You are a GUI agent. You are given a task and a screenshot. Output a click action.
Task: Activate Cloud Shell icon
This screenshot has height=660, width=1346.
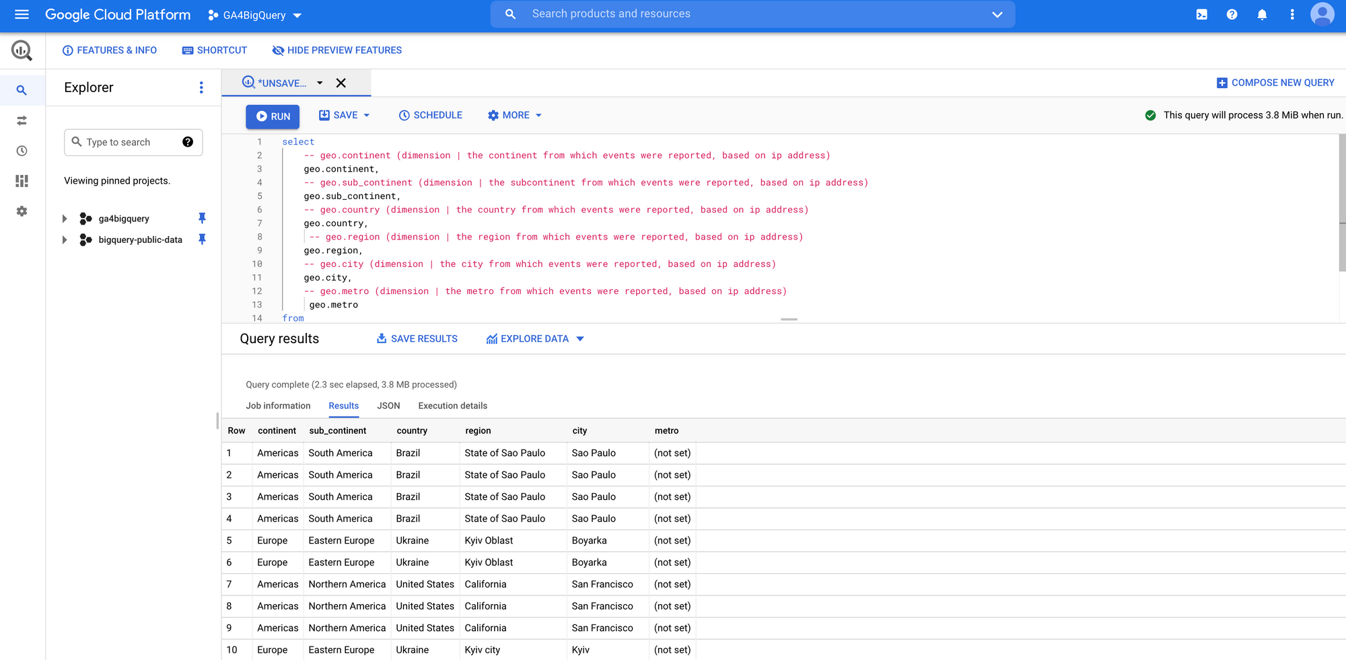tap(1201, 14)
